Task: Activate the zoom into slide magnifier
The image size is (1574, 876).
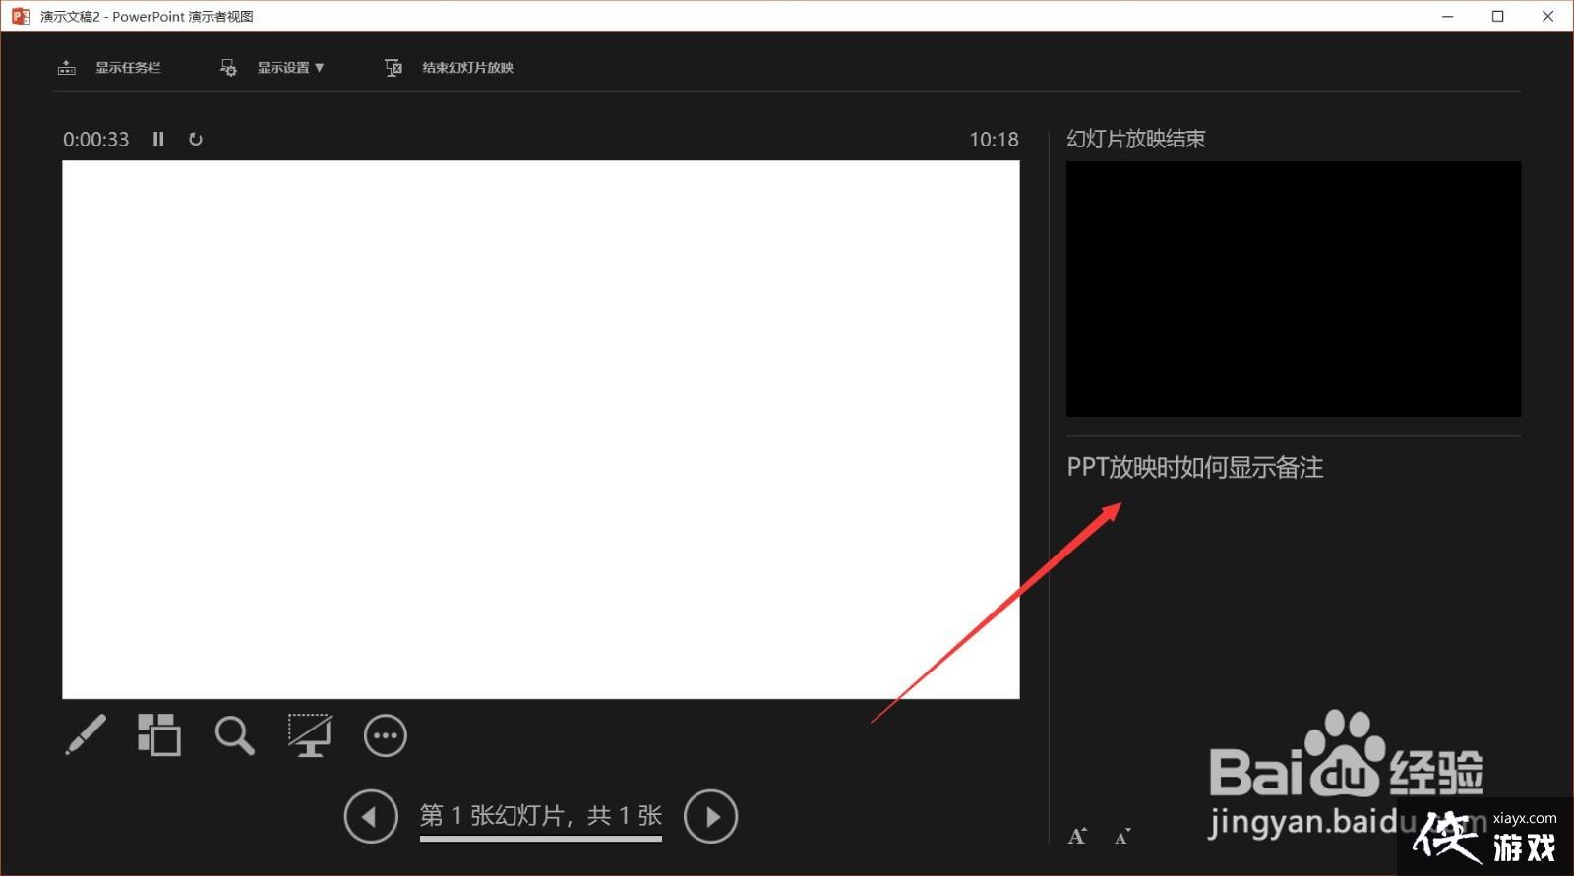Action: click(x=234, y=734)
